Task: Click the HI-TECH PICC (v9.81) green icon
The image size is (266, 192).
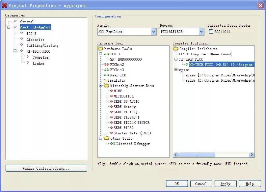Action: coord(187,65)
